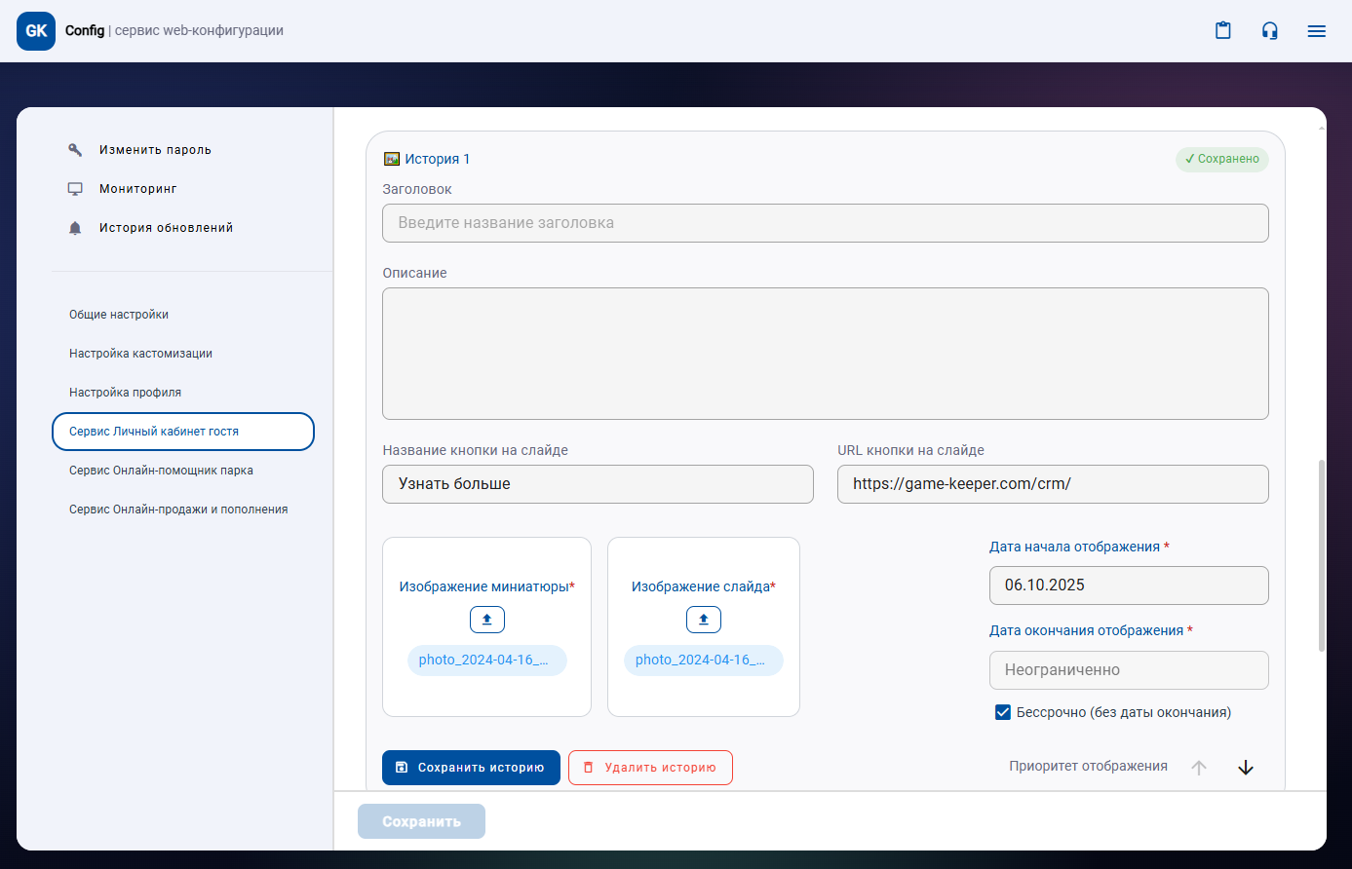Click upload icon for thumbnail image

click(487, 620)
